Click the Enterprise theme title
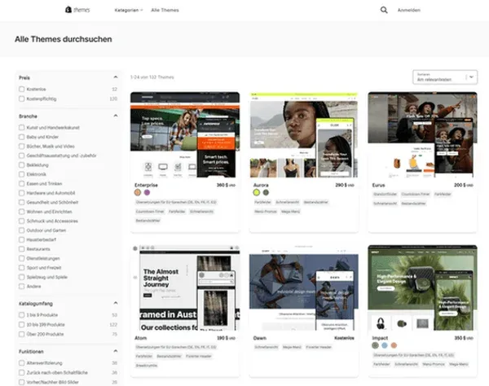Screen dimensions: 489x386 [x=146, y=185]
